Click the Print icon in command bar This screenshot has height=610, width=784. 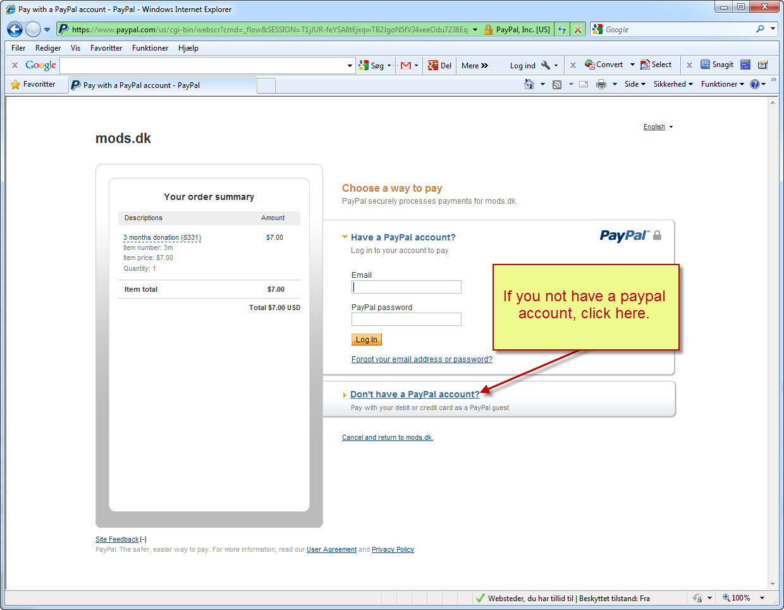tap(601, 84)
